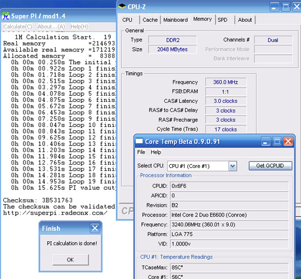Click the TCaseMax field showing 85C°
This screenshot has height=279, width=301.
(229, 268)
